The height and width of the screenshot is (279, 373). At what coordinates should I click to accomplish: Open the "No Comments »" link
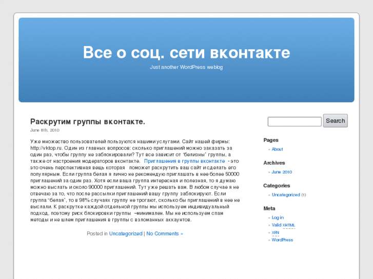click(x=165, y=233)
